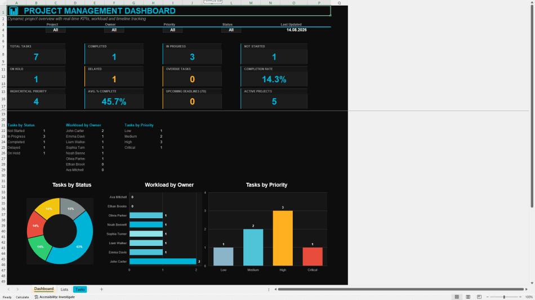Go to previous sheet arrow
Viewport: 535px width, 300px height.
coord(8,289)
